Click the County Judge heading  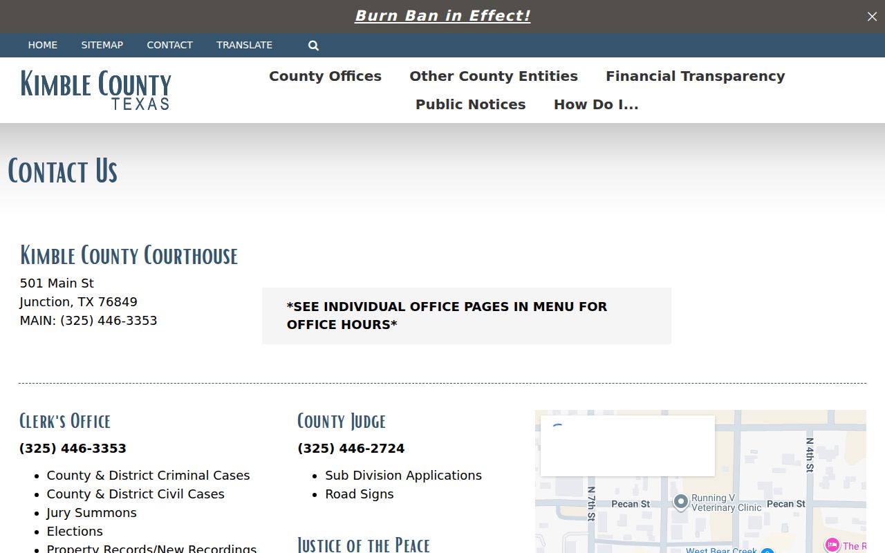[342, 421]
